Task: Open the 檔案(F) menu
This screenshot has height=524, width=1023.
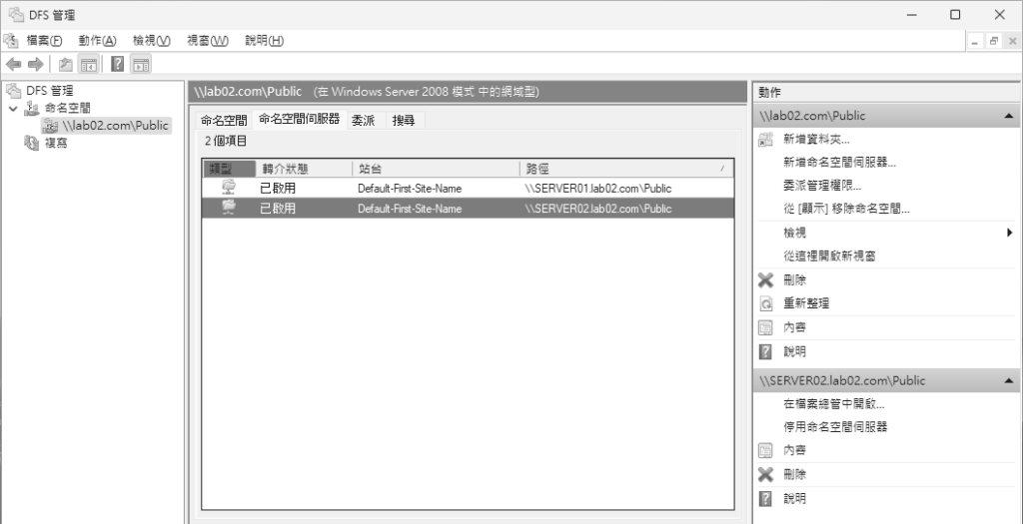Action: 44,40
